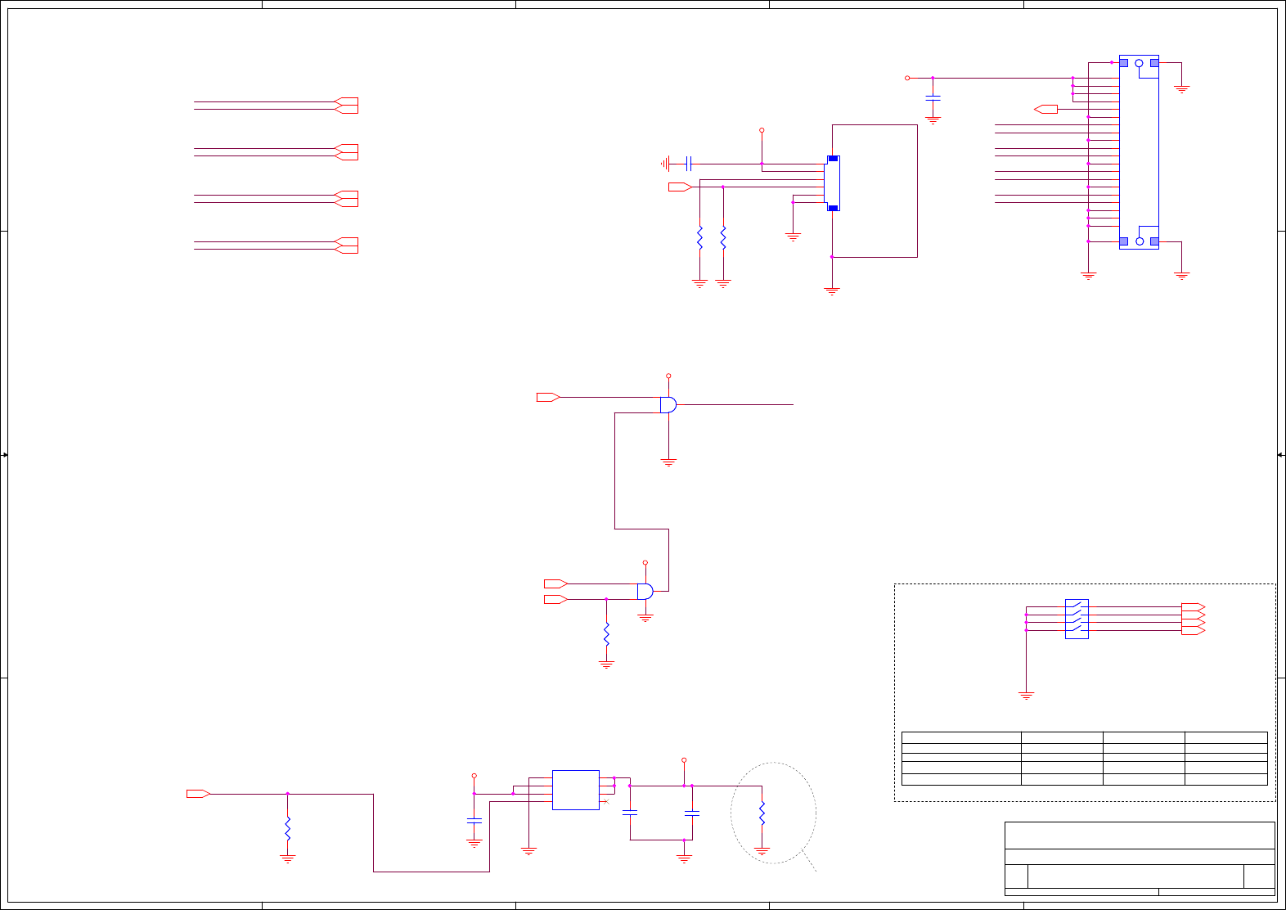Select the left-pointing port beside the tall connector

click(x=1045, y=109)
